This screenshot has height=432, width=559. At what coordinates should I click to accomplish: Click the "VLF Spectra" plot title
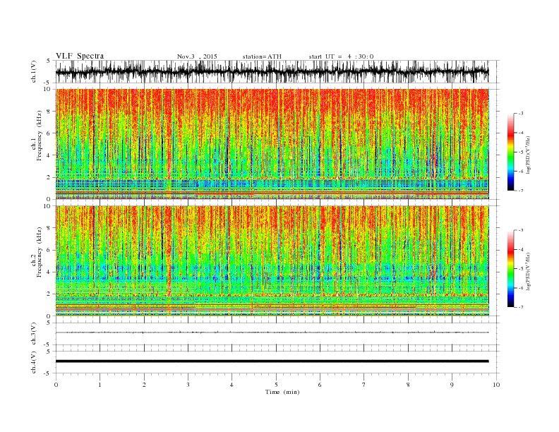(80, 56)
